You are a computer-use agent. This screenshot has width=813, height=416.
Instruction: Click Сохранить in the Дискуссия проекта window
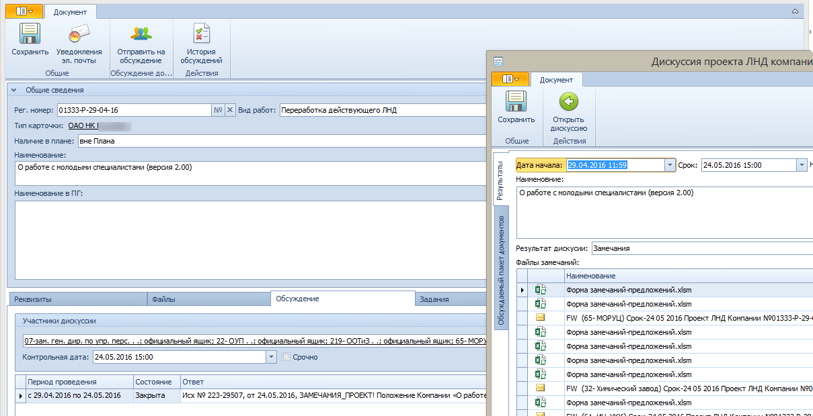pyautogui.click(x=516, y=107)
